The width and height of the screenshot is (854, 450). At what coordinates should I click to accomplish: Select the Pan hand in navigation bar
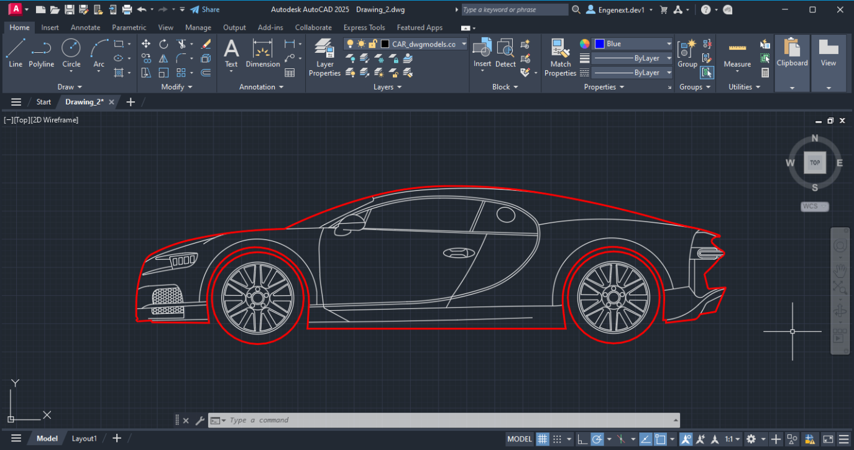click(840, 270)
